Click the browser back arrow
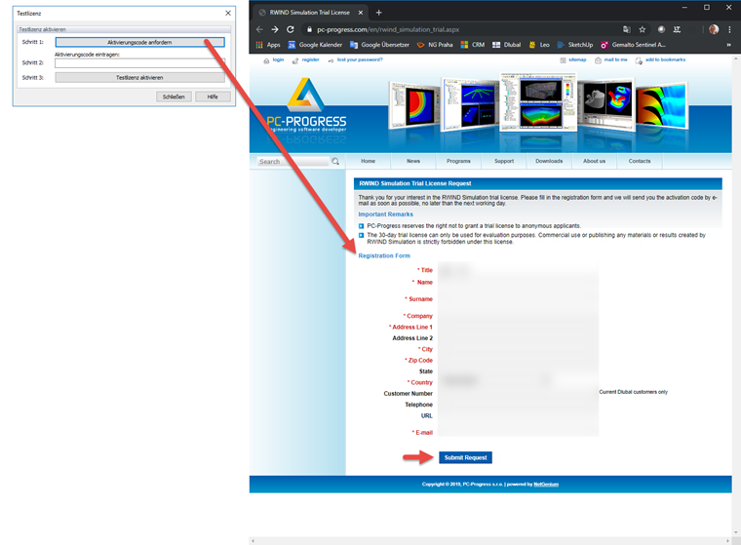Image resolution: width=741 pixels, height=545 pixels. 259,29
